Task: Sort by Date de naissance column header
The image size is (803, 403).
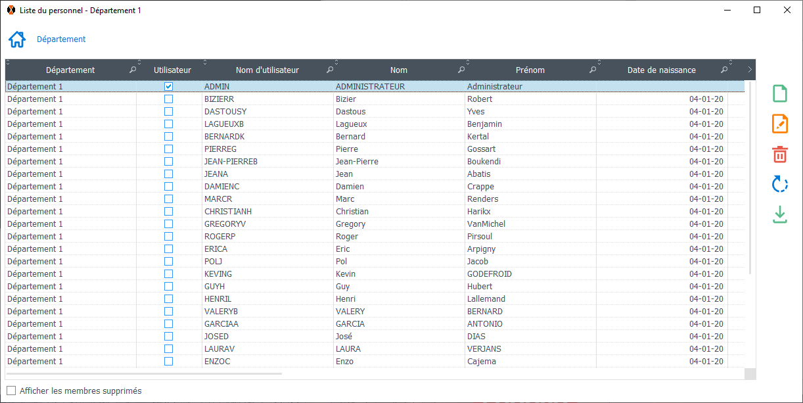Action: tap(661, 70)
